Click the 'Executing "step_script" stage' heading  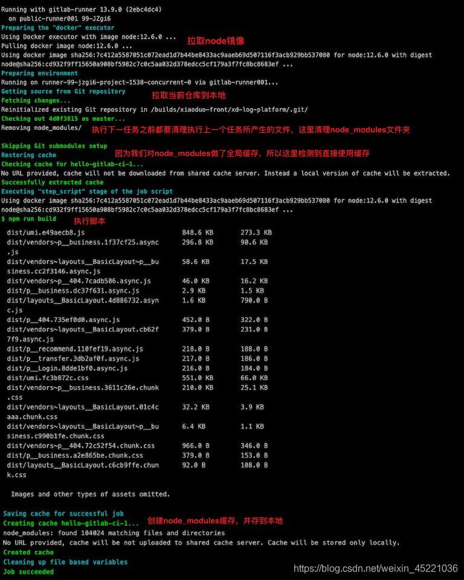[87, 192]
